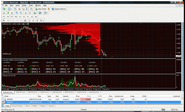The width and height of the screenshot is (185, 112).
Task: Launch the MetaEditor icon
Action: tap(49, 9)
